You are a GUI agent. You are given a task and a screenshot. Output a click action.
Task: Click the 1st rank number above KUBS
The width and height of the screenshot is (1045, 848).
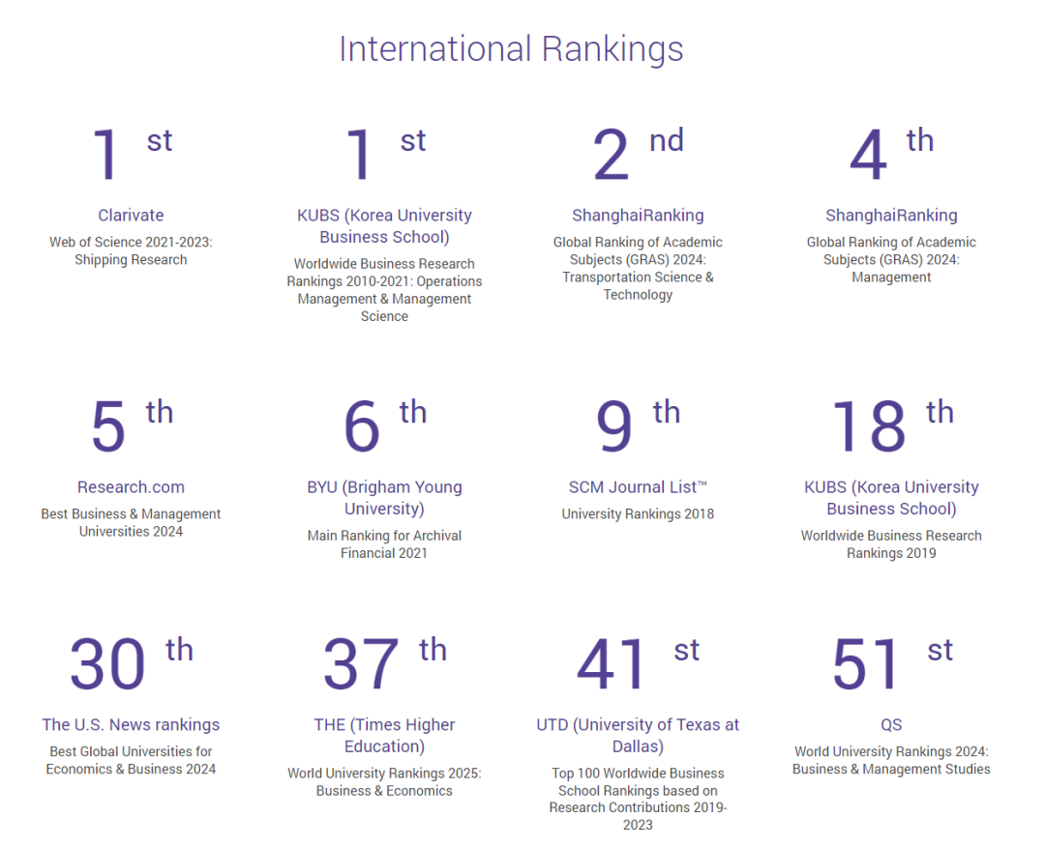(384, 154)
